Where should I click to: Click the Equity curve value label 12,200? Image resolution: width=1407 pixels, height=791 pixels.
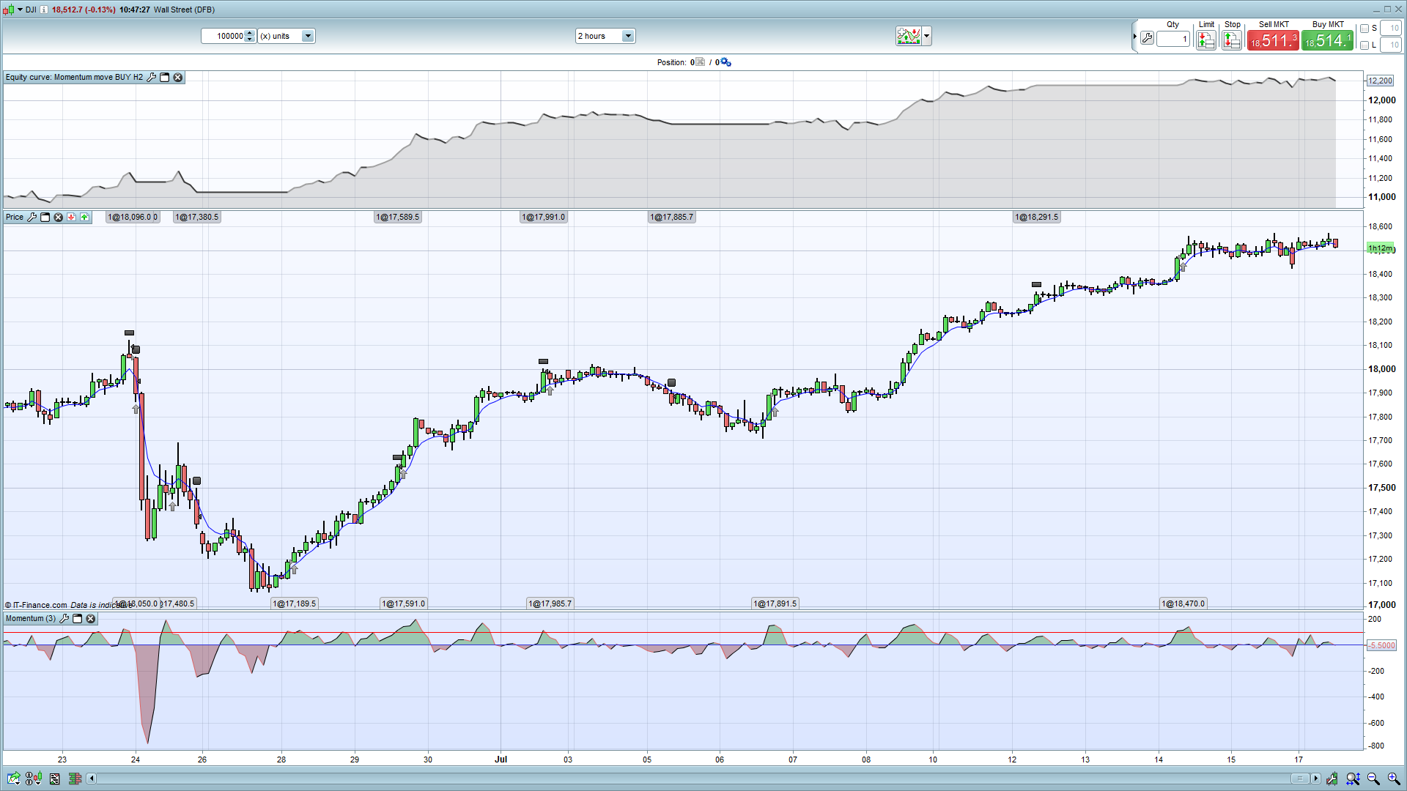tap(1381, 81)
